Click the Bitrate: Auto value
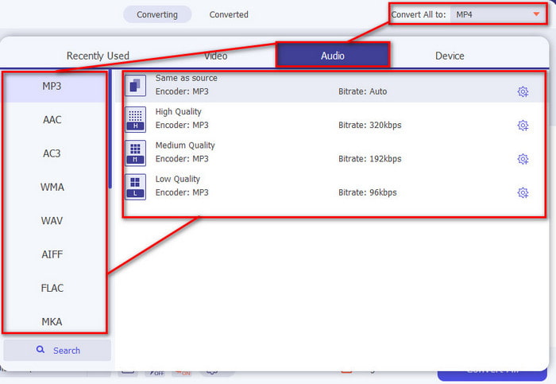This screenshot has height=384, width=556. pos(362,91)
